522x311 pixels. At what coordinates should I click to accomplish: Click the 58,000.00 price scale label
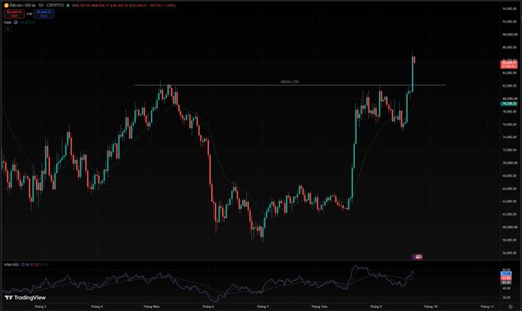click(x=510, y=240)
